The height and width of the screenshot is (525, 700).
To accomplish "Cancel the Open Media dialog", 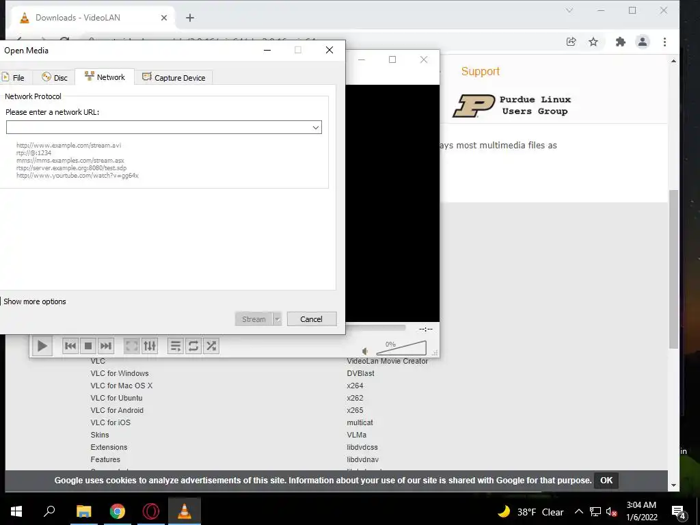I will (x=311, y=319).
